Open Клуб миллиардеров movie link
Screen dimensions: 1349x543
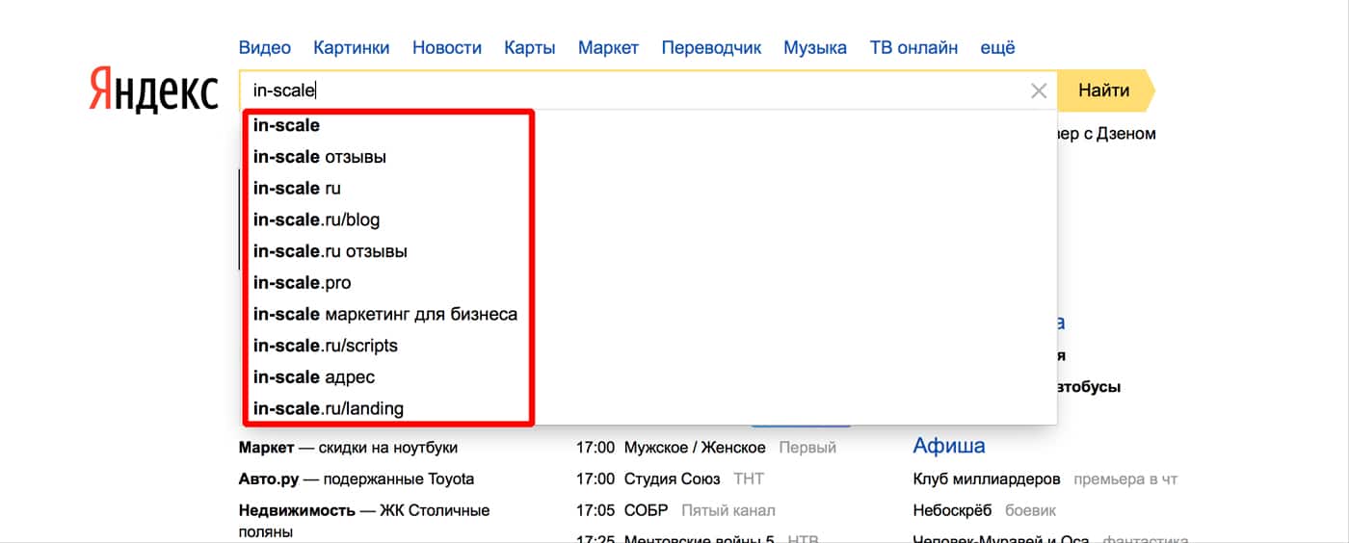coord(987,478)
